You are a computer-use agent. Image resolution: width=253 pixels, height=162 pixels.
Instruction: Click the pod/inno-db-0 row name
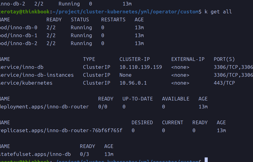click(x=18, y=27)
